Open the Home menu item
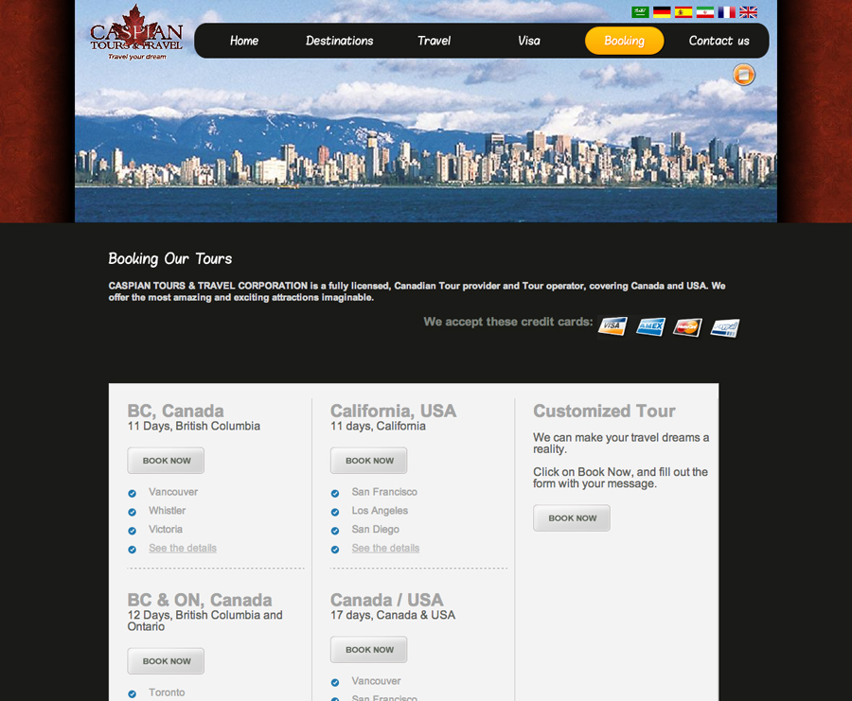 [x=244, y=41]
